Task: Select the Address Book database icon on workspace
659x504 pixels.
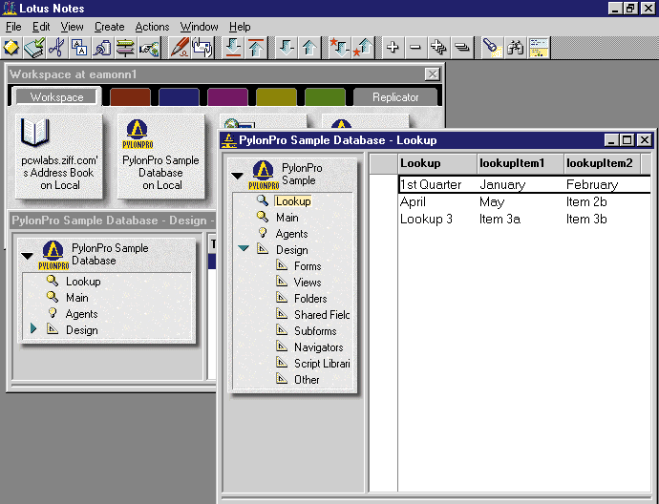Action: (x=59, y=156)
